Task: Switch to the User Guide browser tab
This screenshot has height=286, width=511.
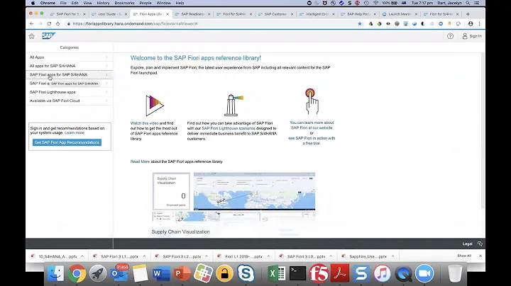Action: pos(109,14)
